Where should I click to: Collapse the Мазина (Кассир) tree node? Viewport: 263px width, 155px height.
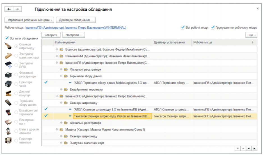tap(57, 129)
